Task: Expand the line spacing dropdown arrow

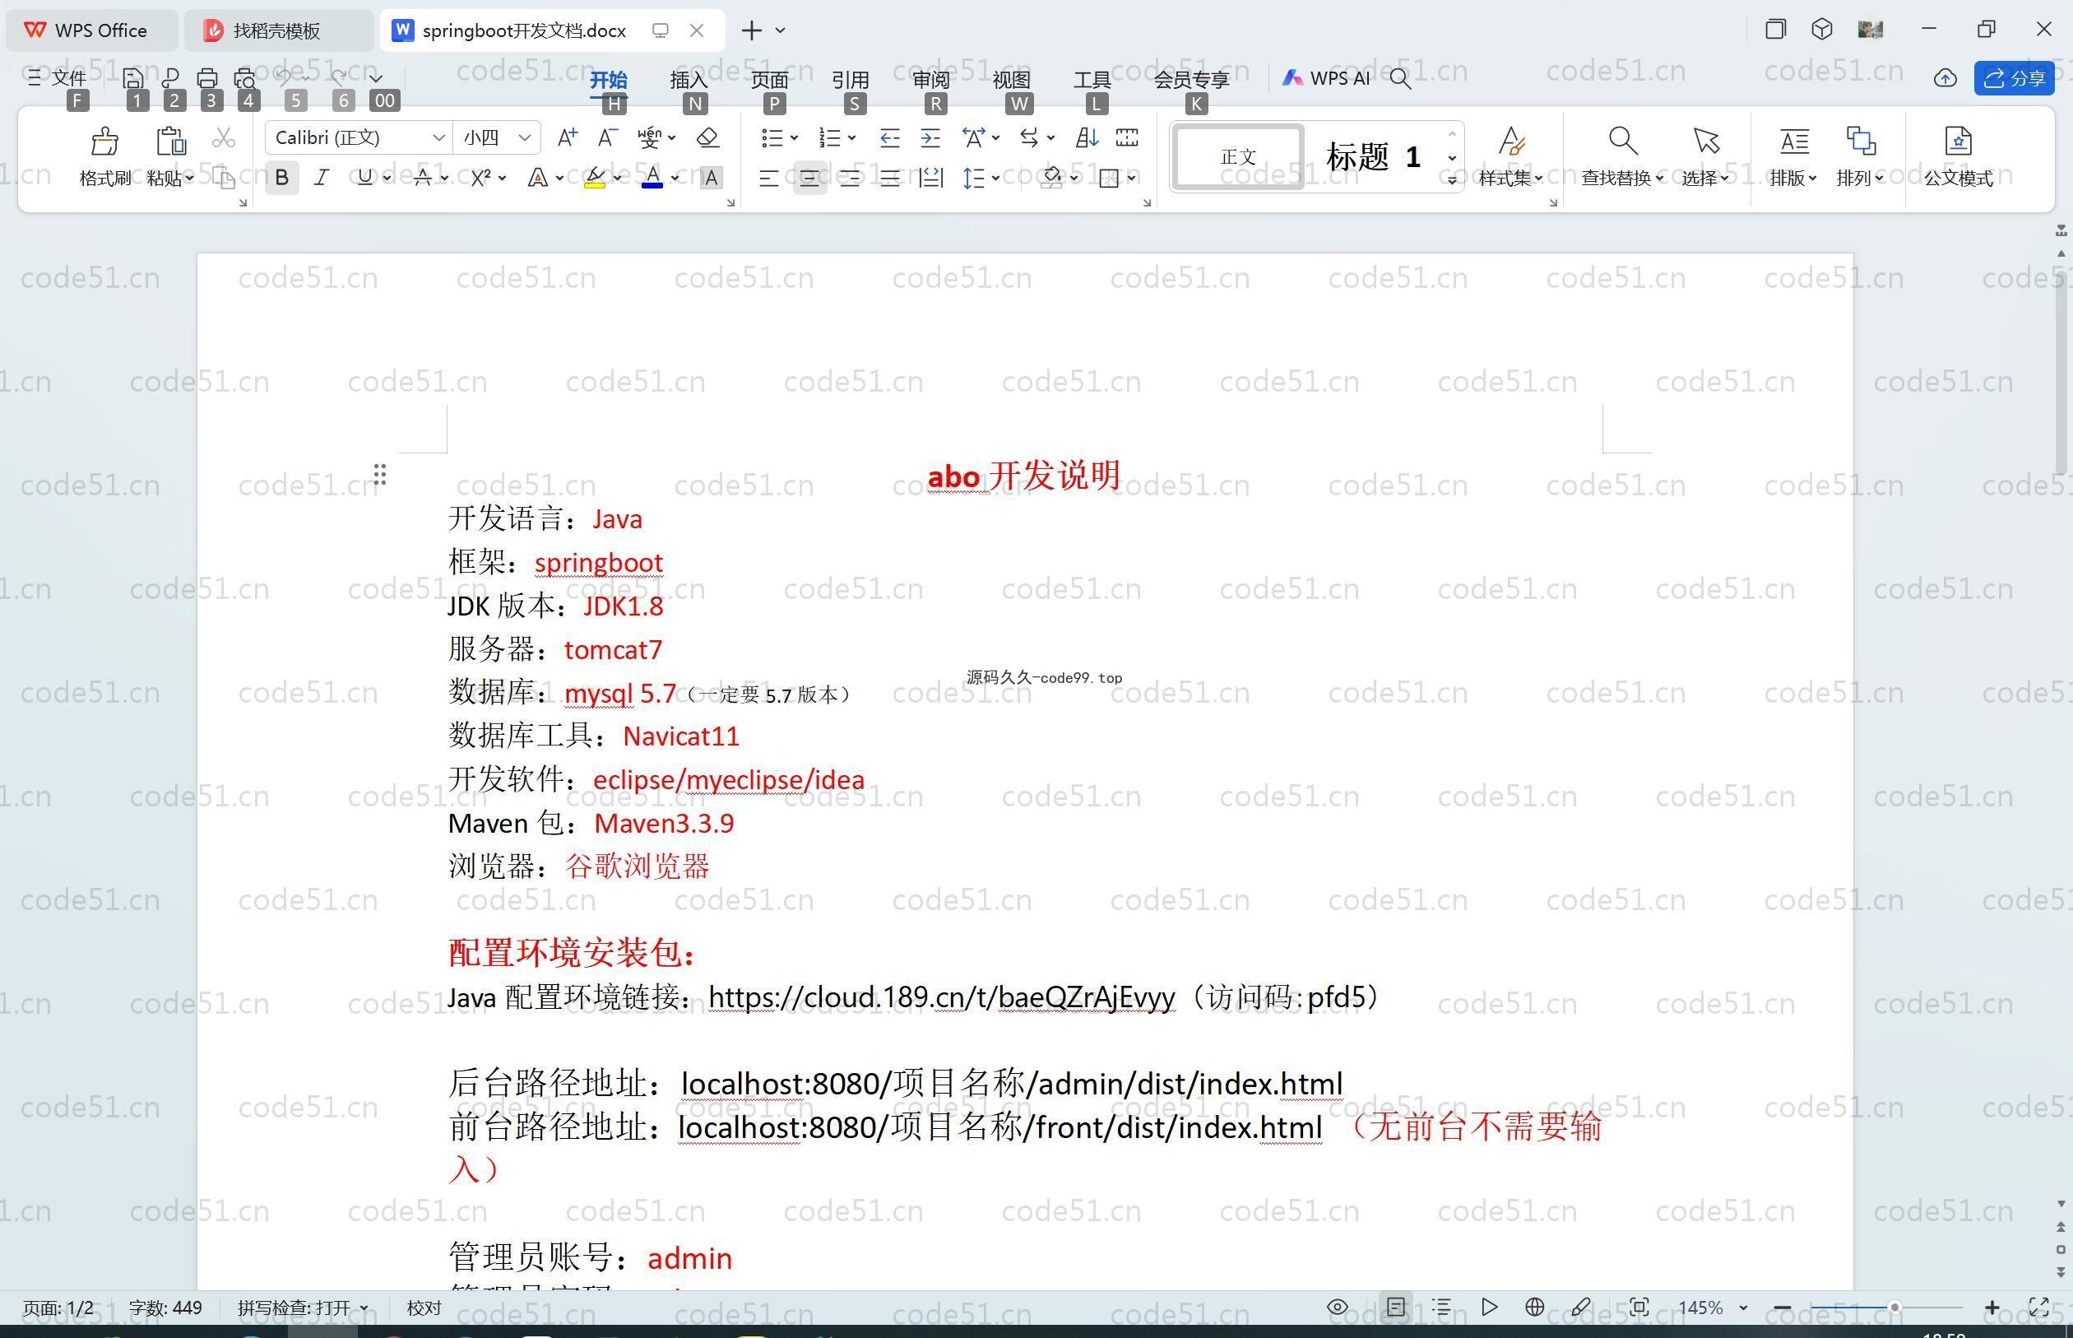Action: point(995,178)
